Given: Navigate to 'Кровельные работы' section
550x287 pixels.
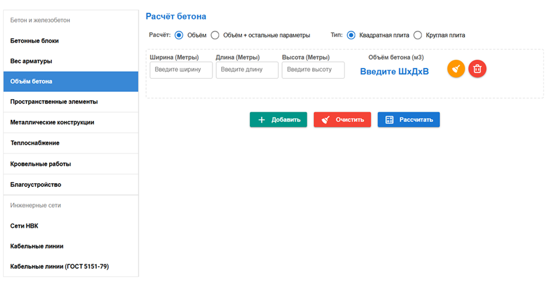Looking at the screenshot, I should pos(71,164).
